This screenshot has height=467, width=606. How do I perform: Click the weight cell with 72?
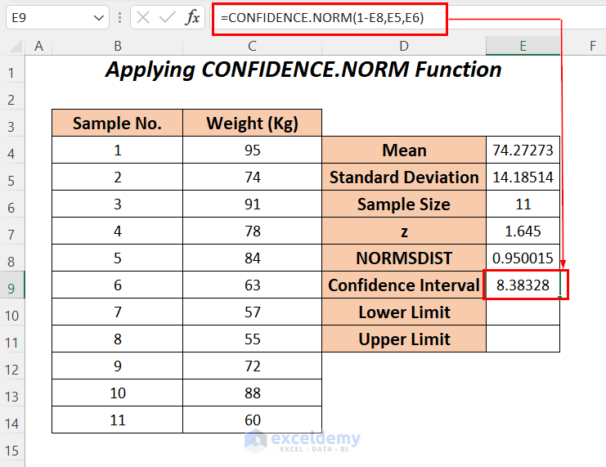pyautogui.click(x=253, y=366)
